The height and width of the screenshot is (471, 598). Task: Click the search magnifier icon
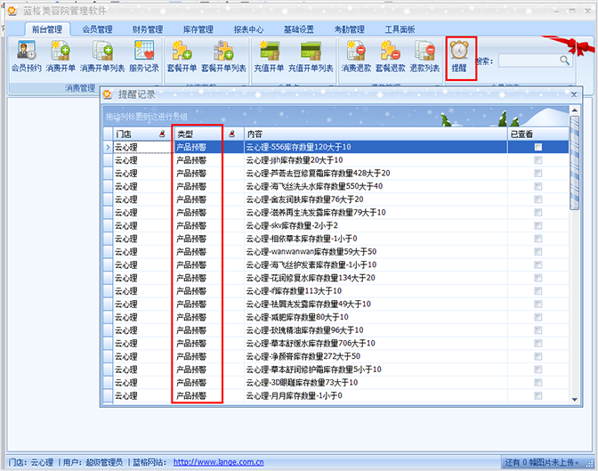pyautogui.click(x=564, y=61)
